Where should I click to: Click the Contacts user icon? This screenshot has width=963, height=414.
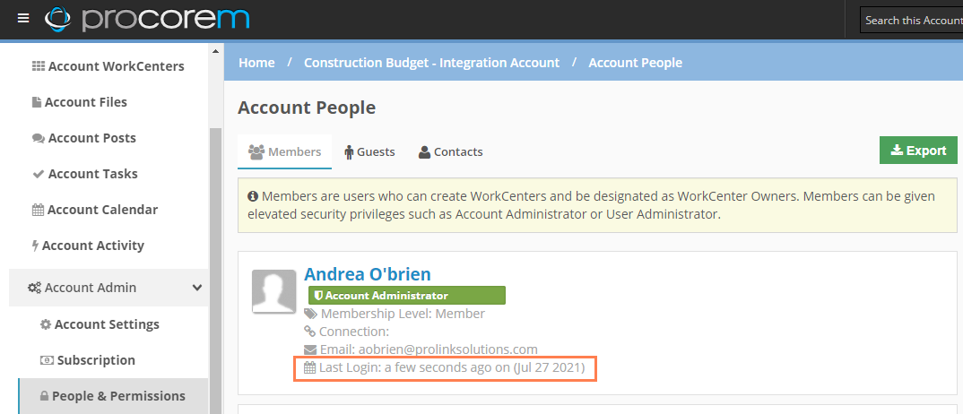pos(424,151)
